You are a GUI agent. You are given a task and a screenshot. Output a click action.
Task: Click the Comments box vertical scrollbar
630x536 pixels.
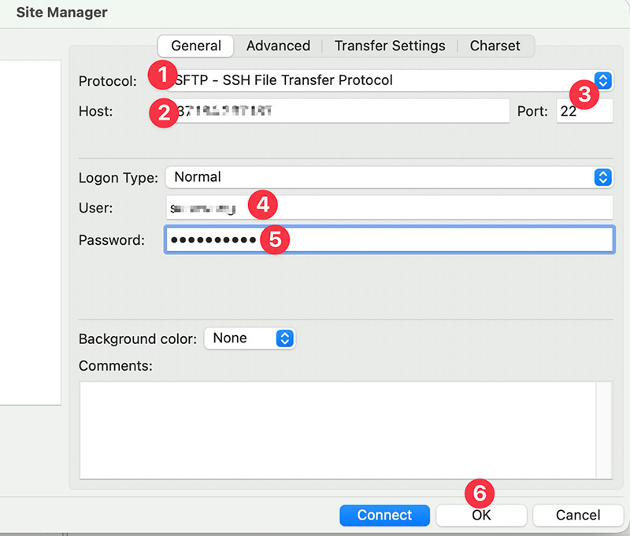pos(604,429)
